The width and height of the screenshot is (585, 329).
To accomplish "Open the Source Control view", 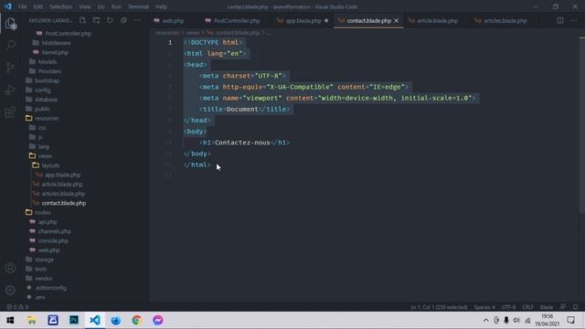I will pyautogui.click(x=10, y=68).
